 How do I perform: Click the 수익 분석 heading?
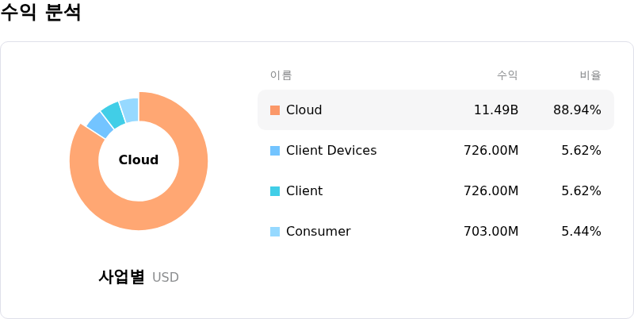coord(40,12)
